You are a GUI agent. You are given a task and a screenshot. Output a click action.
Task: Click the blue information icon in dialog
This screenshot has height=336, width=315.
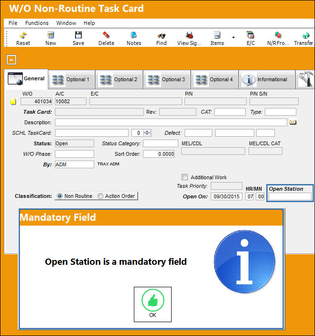245,261
